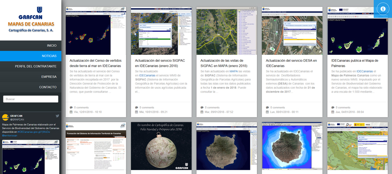
Task: Follow IDECanarias link in Mapa de Palmeras excerpt
Action: (365, 71)
